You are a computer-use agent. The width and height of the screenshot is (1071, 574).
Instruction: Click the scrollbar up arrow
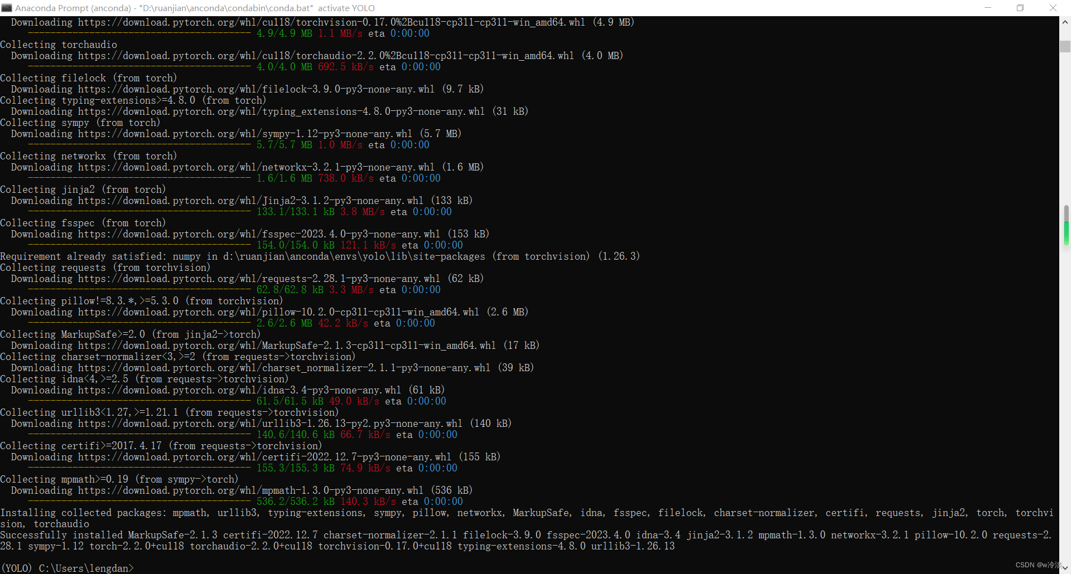coord(1065,22)
